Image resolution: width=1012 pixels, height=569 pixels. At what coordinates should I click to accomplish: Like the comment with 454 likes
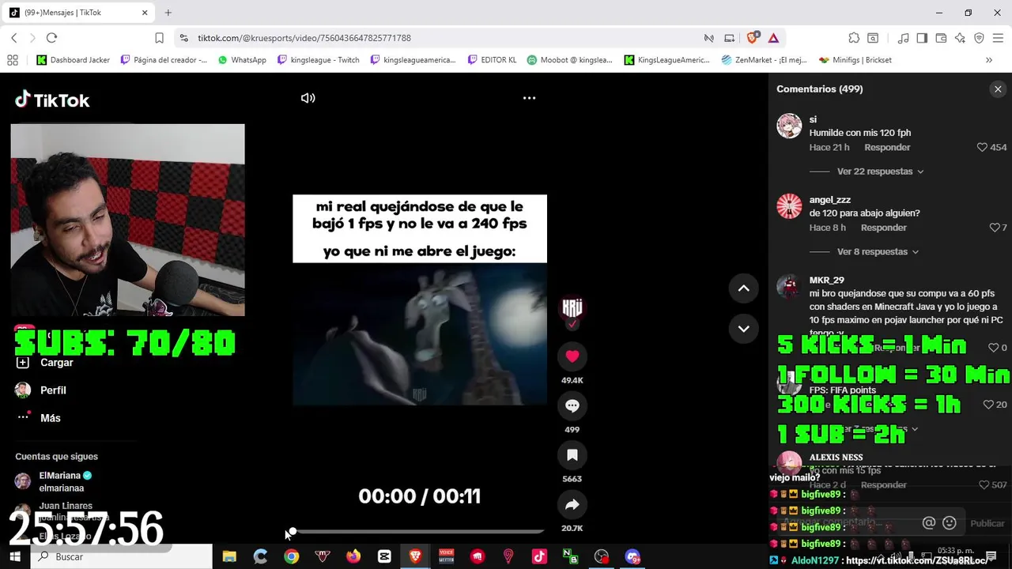coord(982,148)
